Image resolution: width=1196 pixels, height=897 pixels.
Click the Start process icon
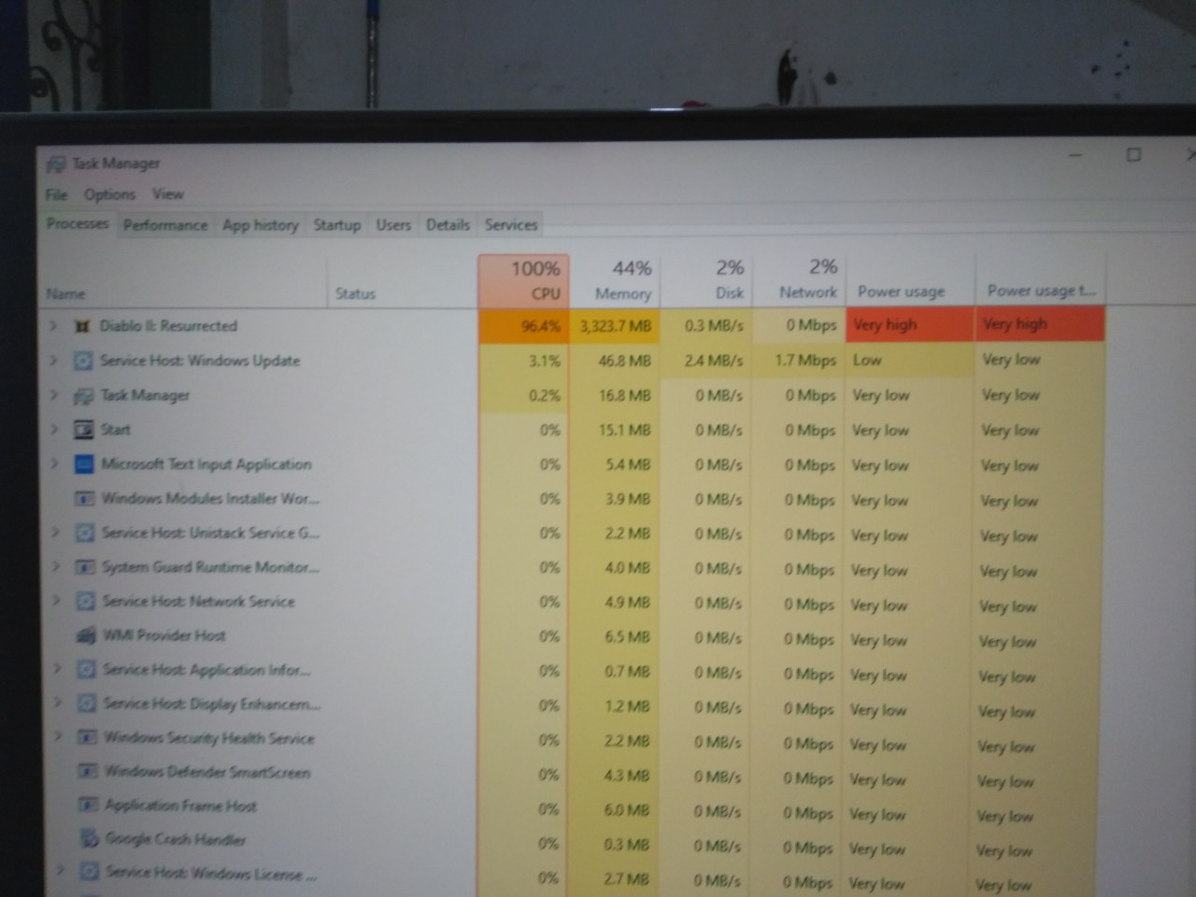(83, 430)
